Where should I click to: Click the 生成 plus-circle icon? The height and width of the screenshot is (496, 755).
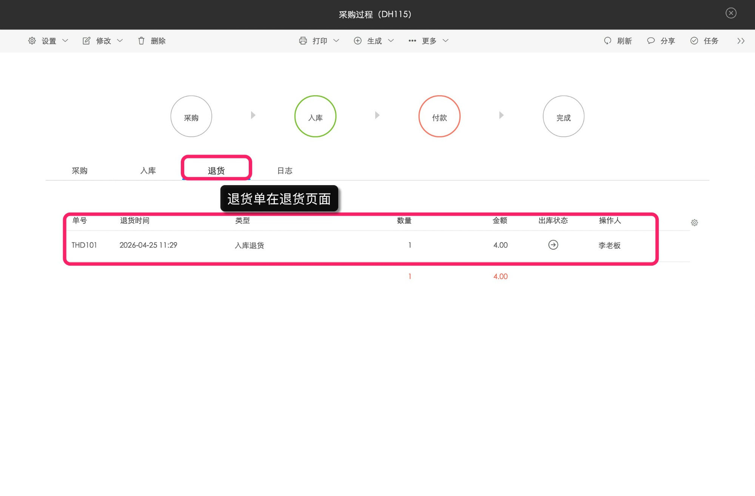click(x=357, y=41)
